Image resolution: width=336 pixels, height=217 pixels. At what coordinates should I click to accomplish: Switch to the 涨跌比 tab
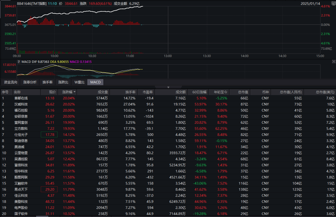[63, 82]
